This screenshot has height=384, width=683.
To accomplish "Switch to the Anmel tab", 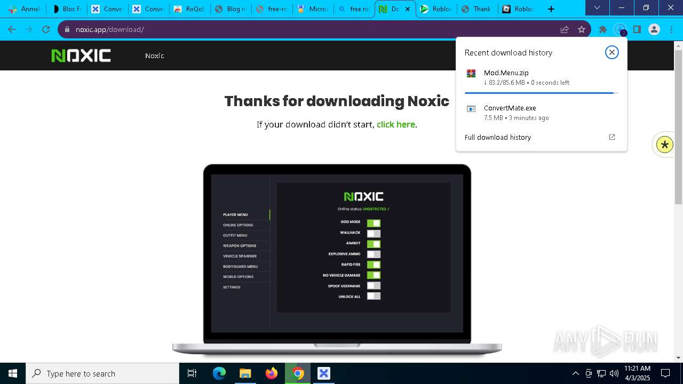I will pos(24,9).
